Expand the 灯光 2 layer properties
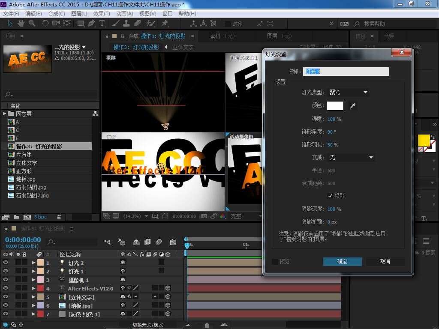Viewport: 439px width, 329px height. point(33,263)
